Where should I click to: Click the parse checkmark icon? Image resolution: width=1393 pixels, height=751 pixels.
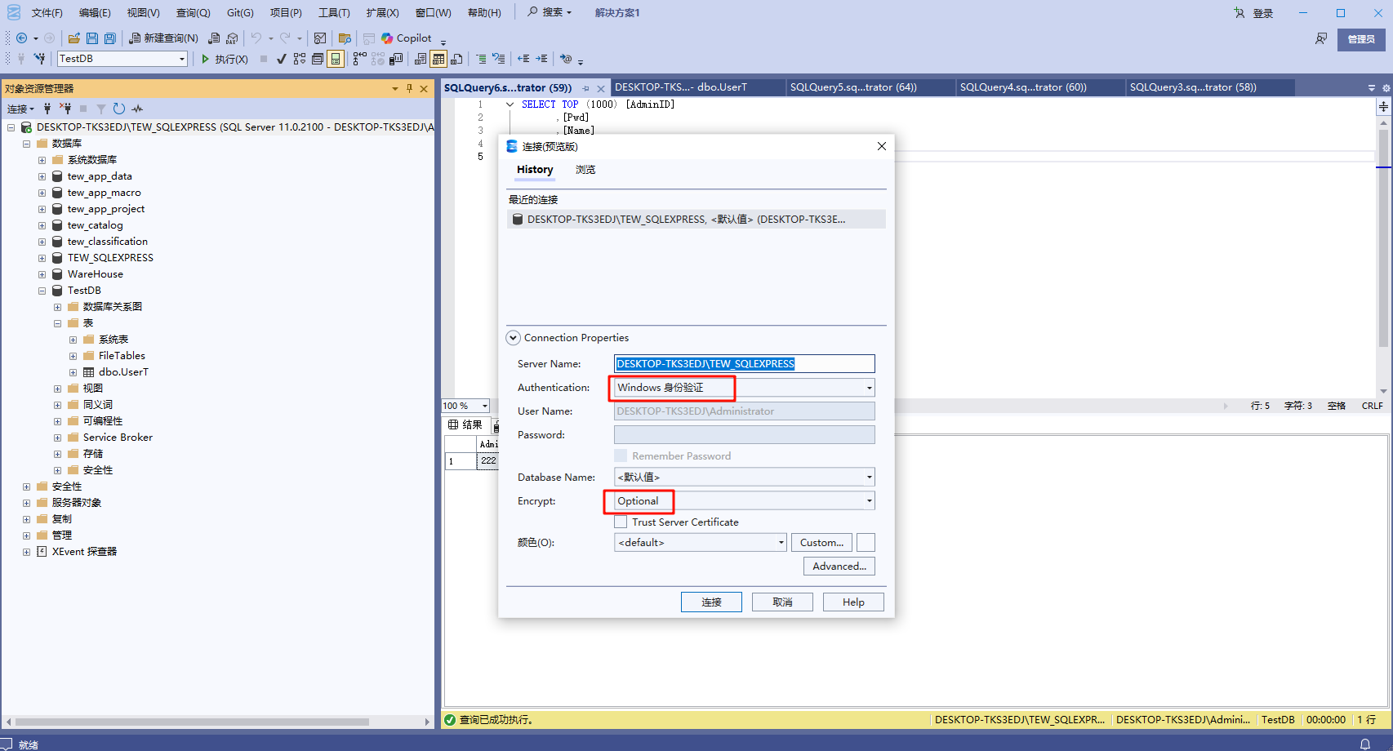pyautogui.click(x=282, y=59)
